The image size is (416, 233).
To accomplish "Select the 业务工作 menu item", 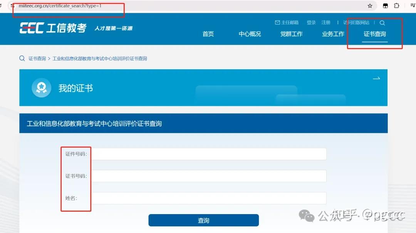I will pyautogui.click(x=332, y=34).
